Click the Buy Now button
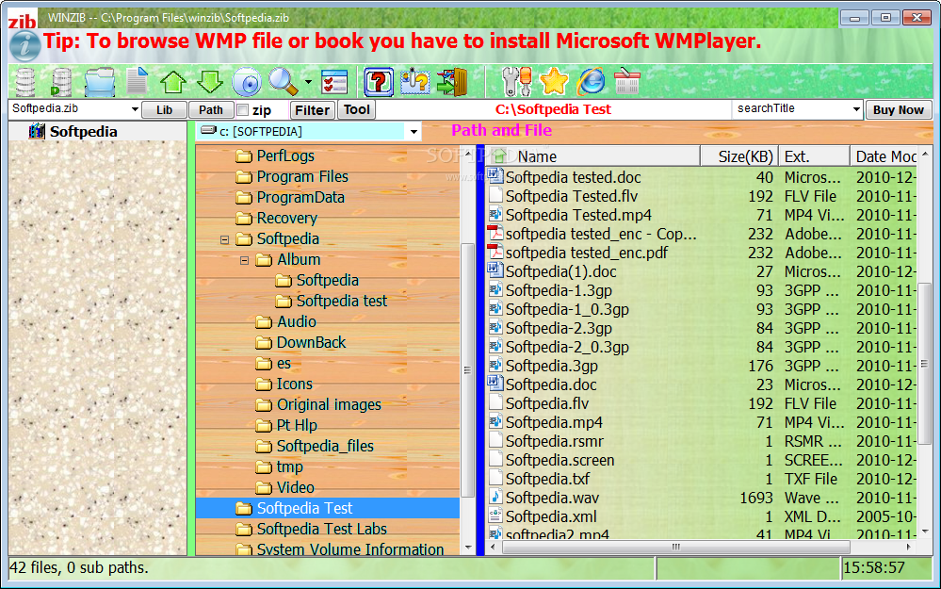 click(x=899, y=110)
